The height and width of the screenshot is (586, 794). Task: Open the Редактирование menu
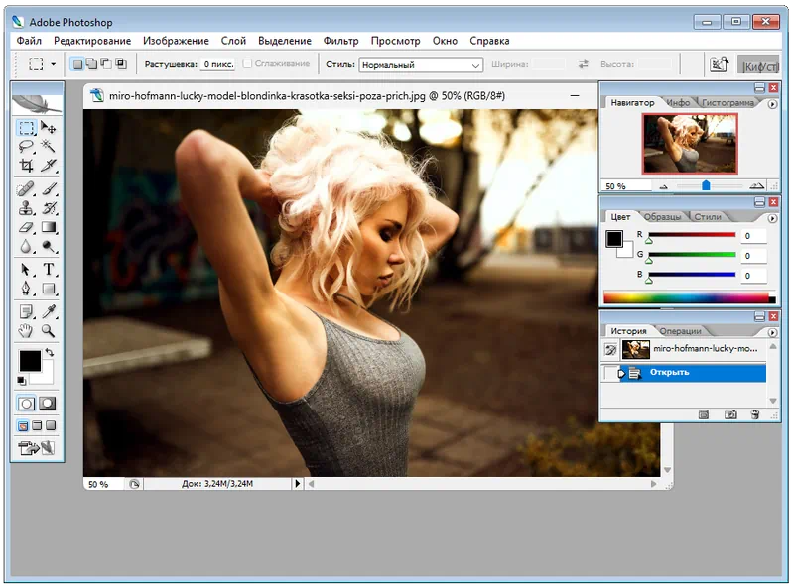[92, 41]
